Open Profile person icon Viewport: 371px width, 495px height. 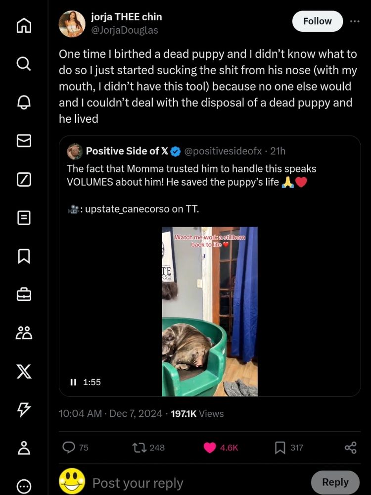pos(24,448)
